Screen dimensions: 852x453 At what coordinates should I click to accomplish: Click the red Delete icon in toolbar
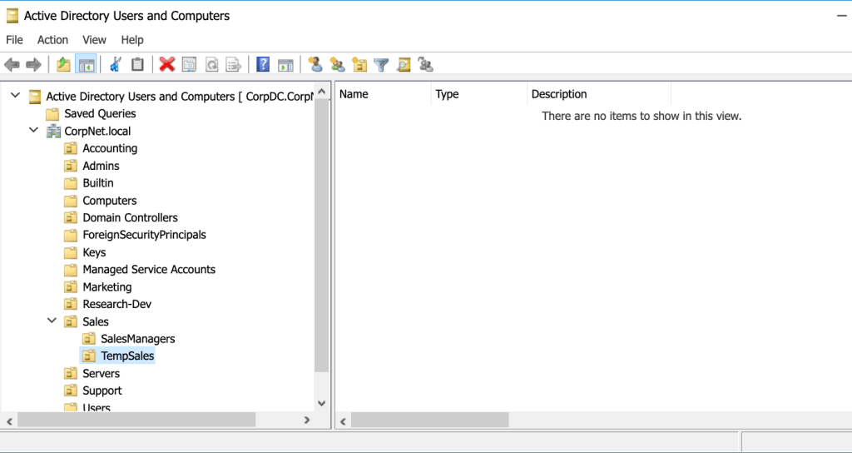[x=166, y=65]
